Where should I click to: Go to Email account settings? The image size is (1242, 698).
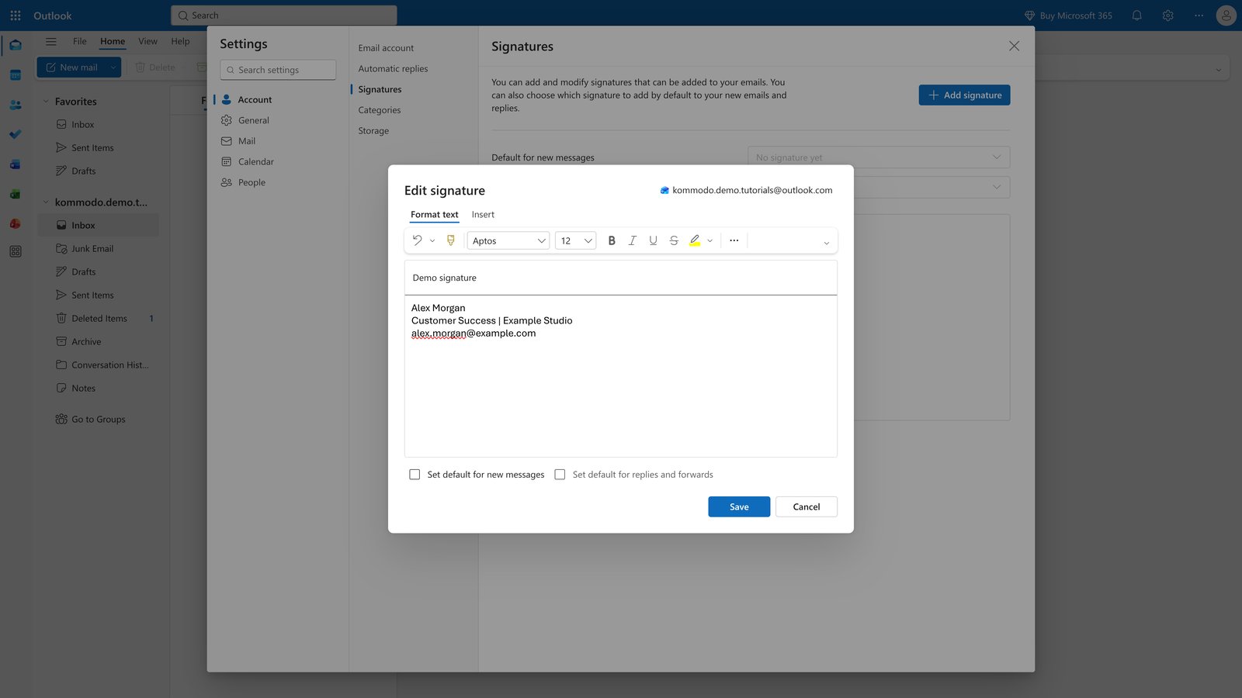click(x=386, y=48)
